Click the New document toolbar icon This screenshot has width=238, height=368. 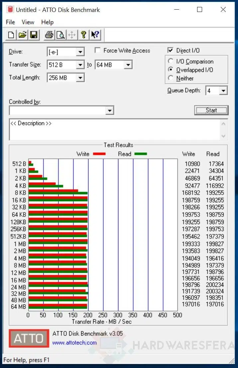[11, 35]
